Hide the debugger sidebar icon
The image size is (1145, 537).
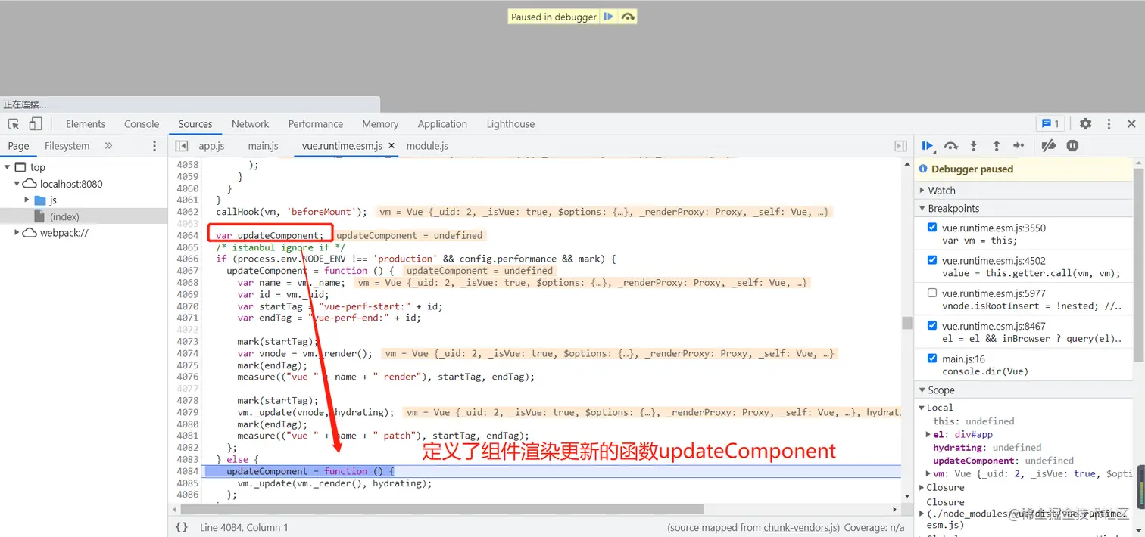click(900, 146)
